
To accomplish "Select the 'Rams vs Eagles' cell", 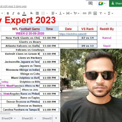I will (30, 98).
